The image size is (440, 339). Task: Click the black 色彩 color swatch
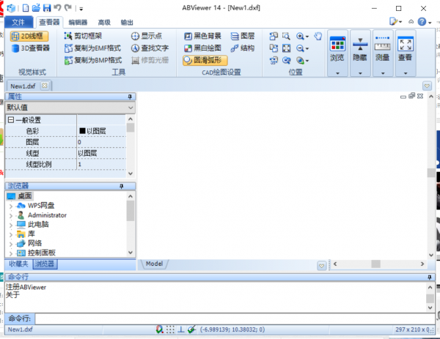click(82, 131)
